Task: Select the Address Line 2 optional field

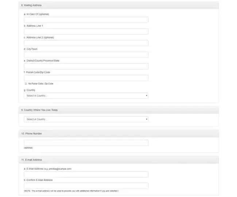Action: click(86, 43)
